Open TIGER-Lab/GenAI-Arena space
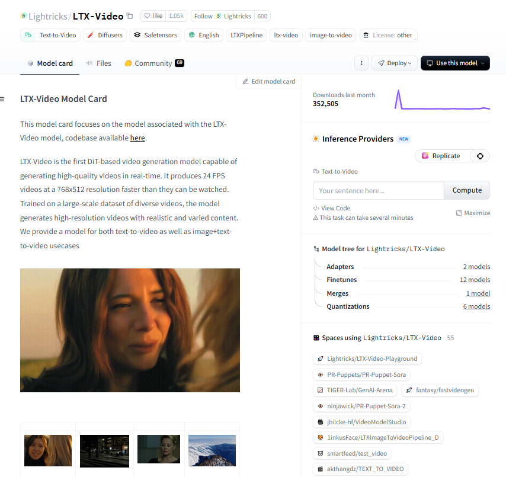 click(355, 390)
